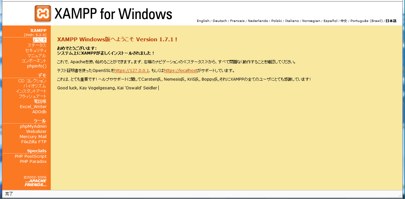Click the [PHP: 5.2.9] version text

[35, 35]
